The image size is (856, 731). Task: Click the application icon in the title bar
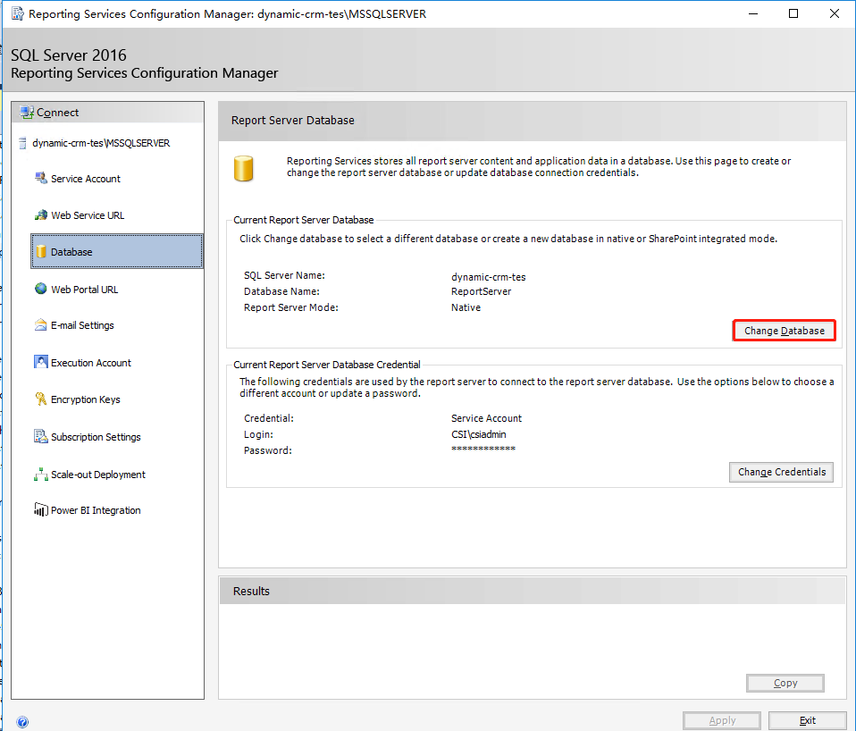[x=18, y=13]
